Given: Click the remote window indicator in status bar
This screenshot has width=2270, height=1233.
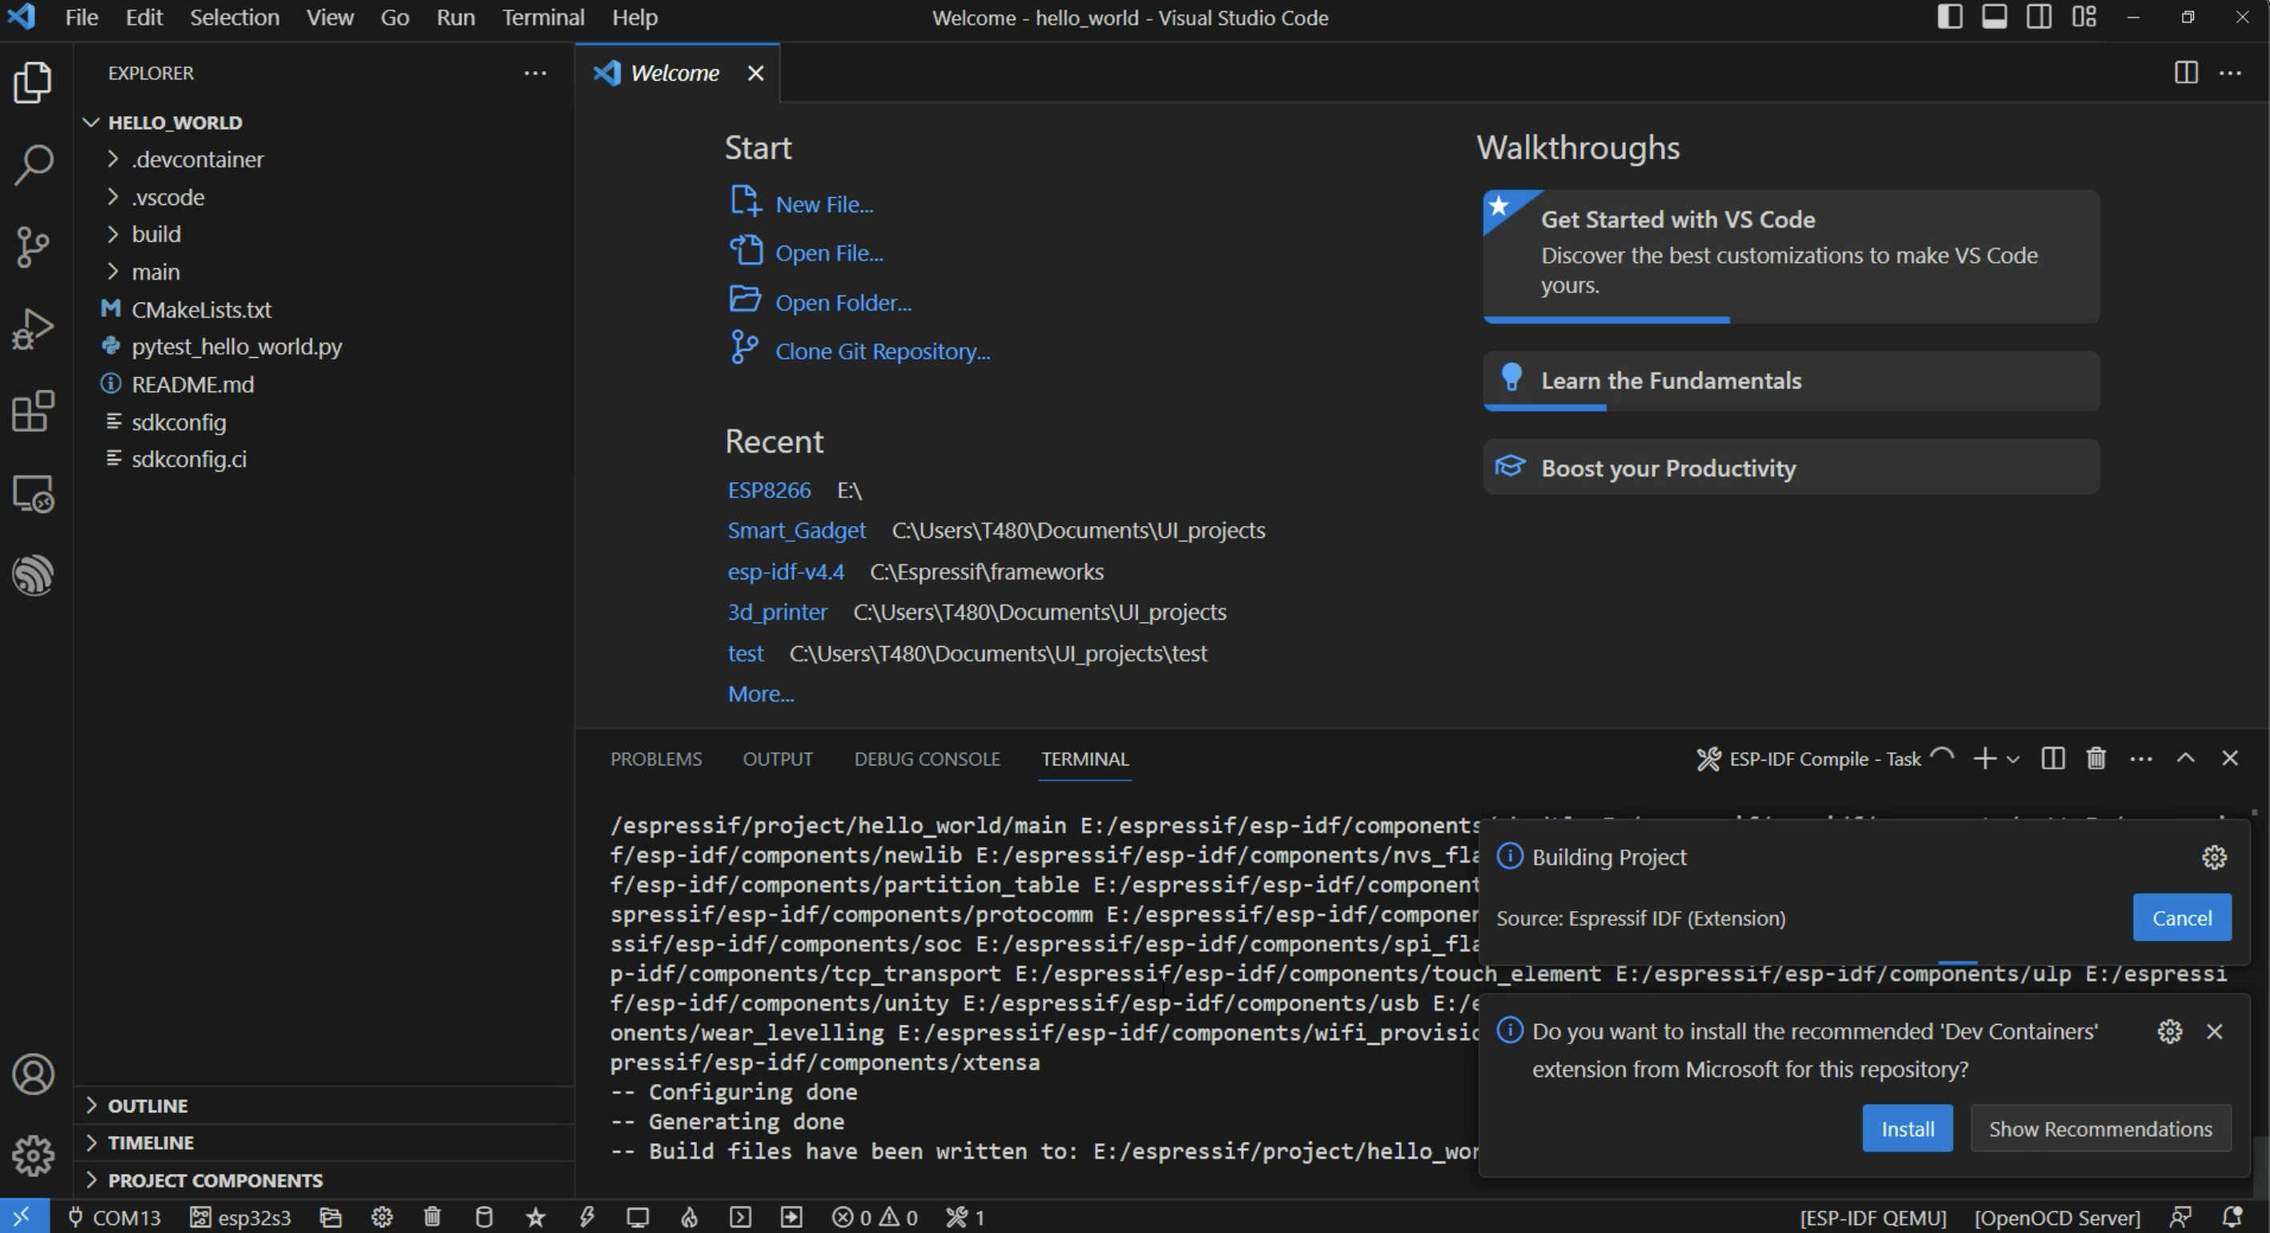Looking at the screenshot, I should [x=23, y=1217].
